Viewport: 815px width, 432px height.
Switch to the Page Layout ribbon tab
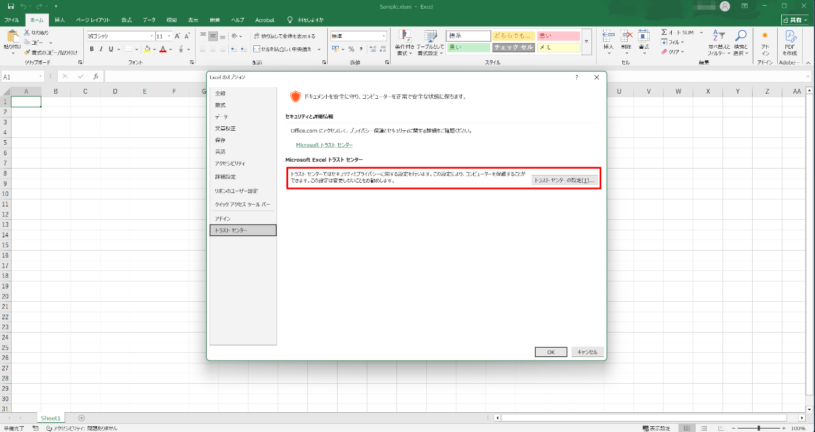click(93, 20)
